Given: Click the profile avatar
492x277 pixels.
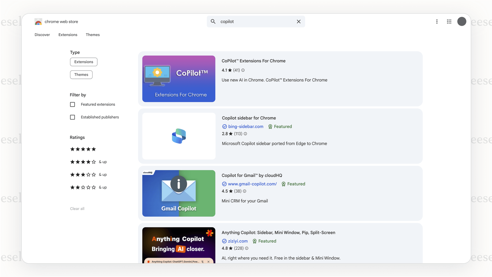Looking at the screenshot, I should coord(462,21).
